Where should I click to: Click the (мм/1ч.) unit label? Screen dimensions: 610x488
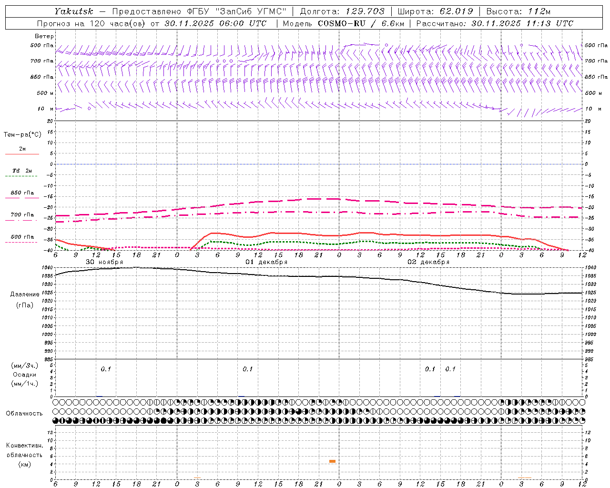pyautogui.click(x=25, y=384)
